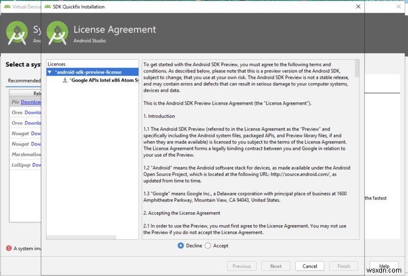The width and height of the screenshot is (408, 276).
Task: Close the background Virtual Device window
Action: click(398, 6)
